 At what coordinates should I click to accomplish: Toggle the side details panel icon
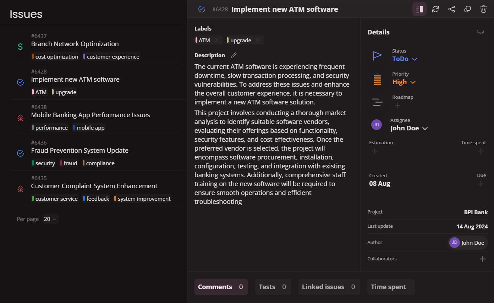419,9
